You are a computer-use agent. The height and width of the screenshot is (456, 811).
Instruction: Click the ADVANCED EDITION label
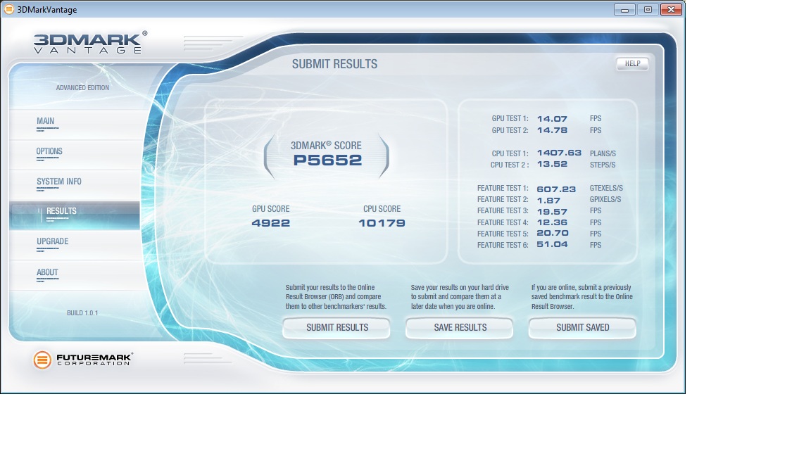point(82,88)
